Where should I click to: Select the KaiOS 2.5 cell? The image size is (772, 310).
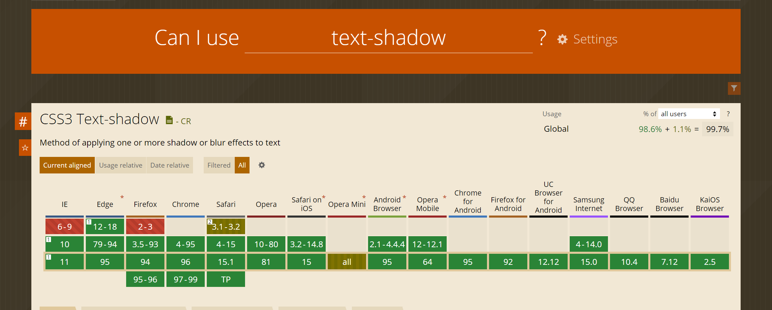710,262
